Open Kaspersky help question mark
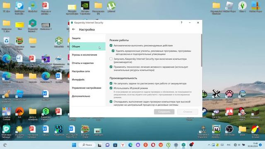This screenshot has height=149, width=265. coord(181,22)
